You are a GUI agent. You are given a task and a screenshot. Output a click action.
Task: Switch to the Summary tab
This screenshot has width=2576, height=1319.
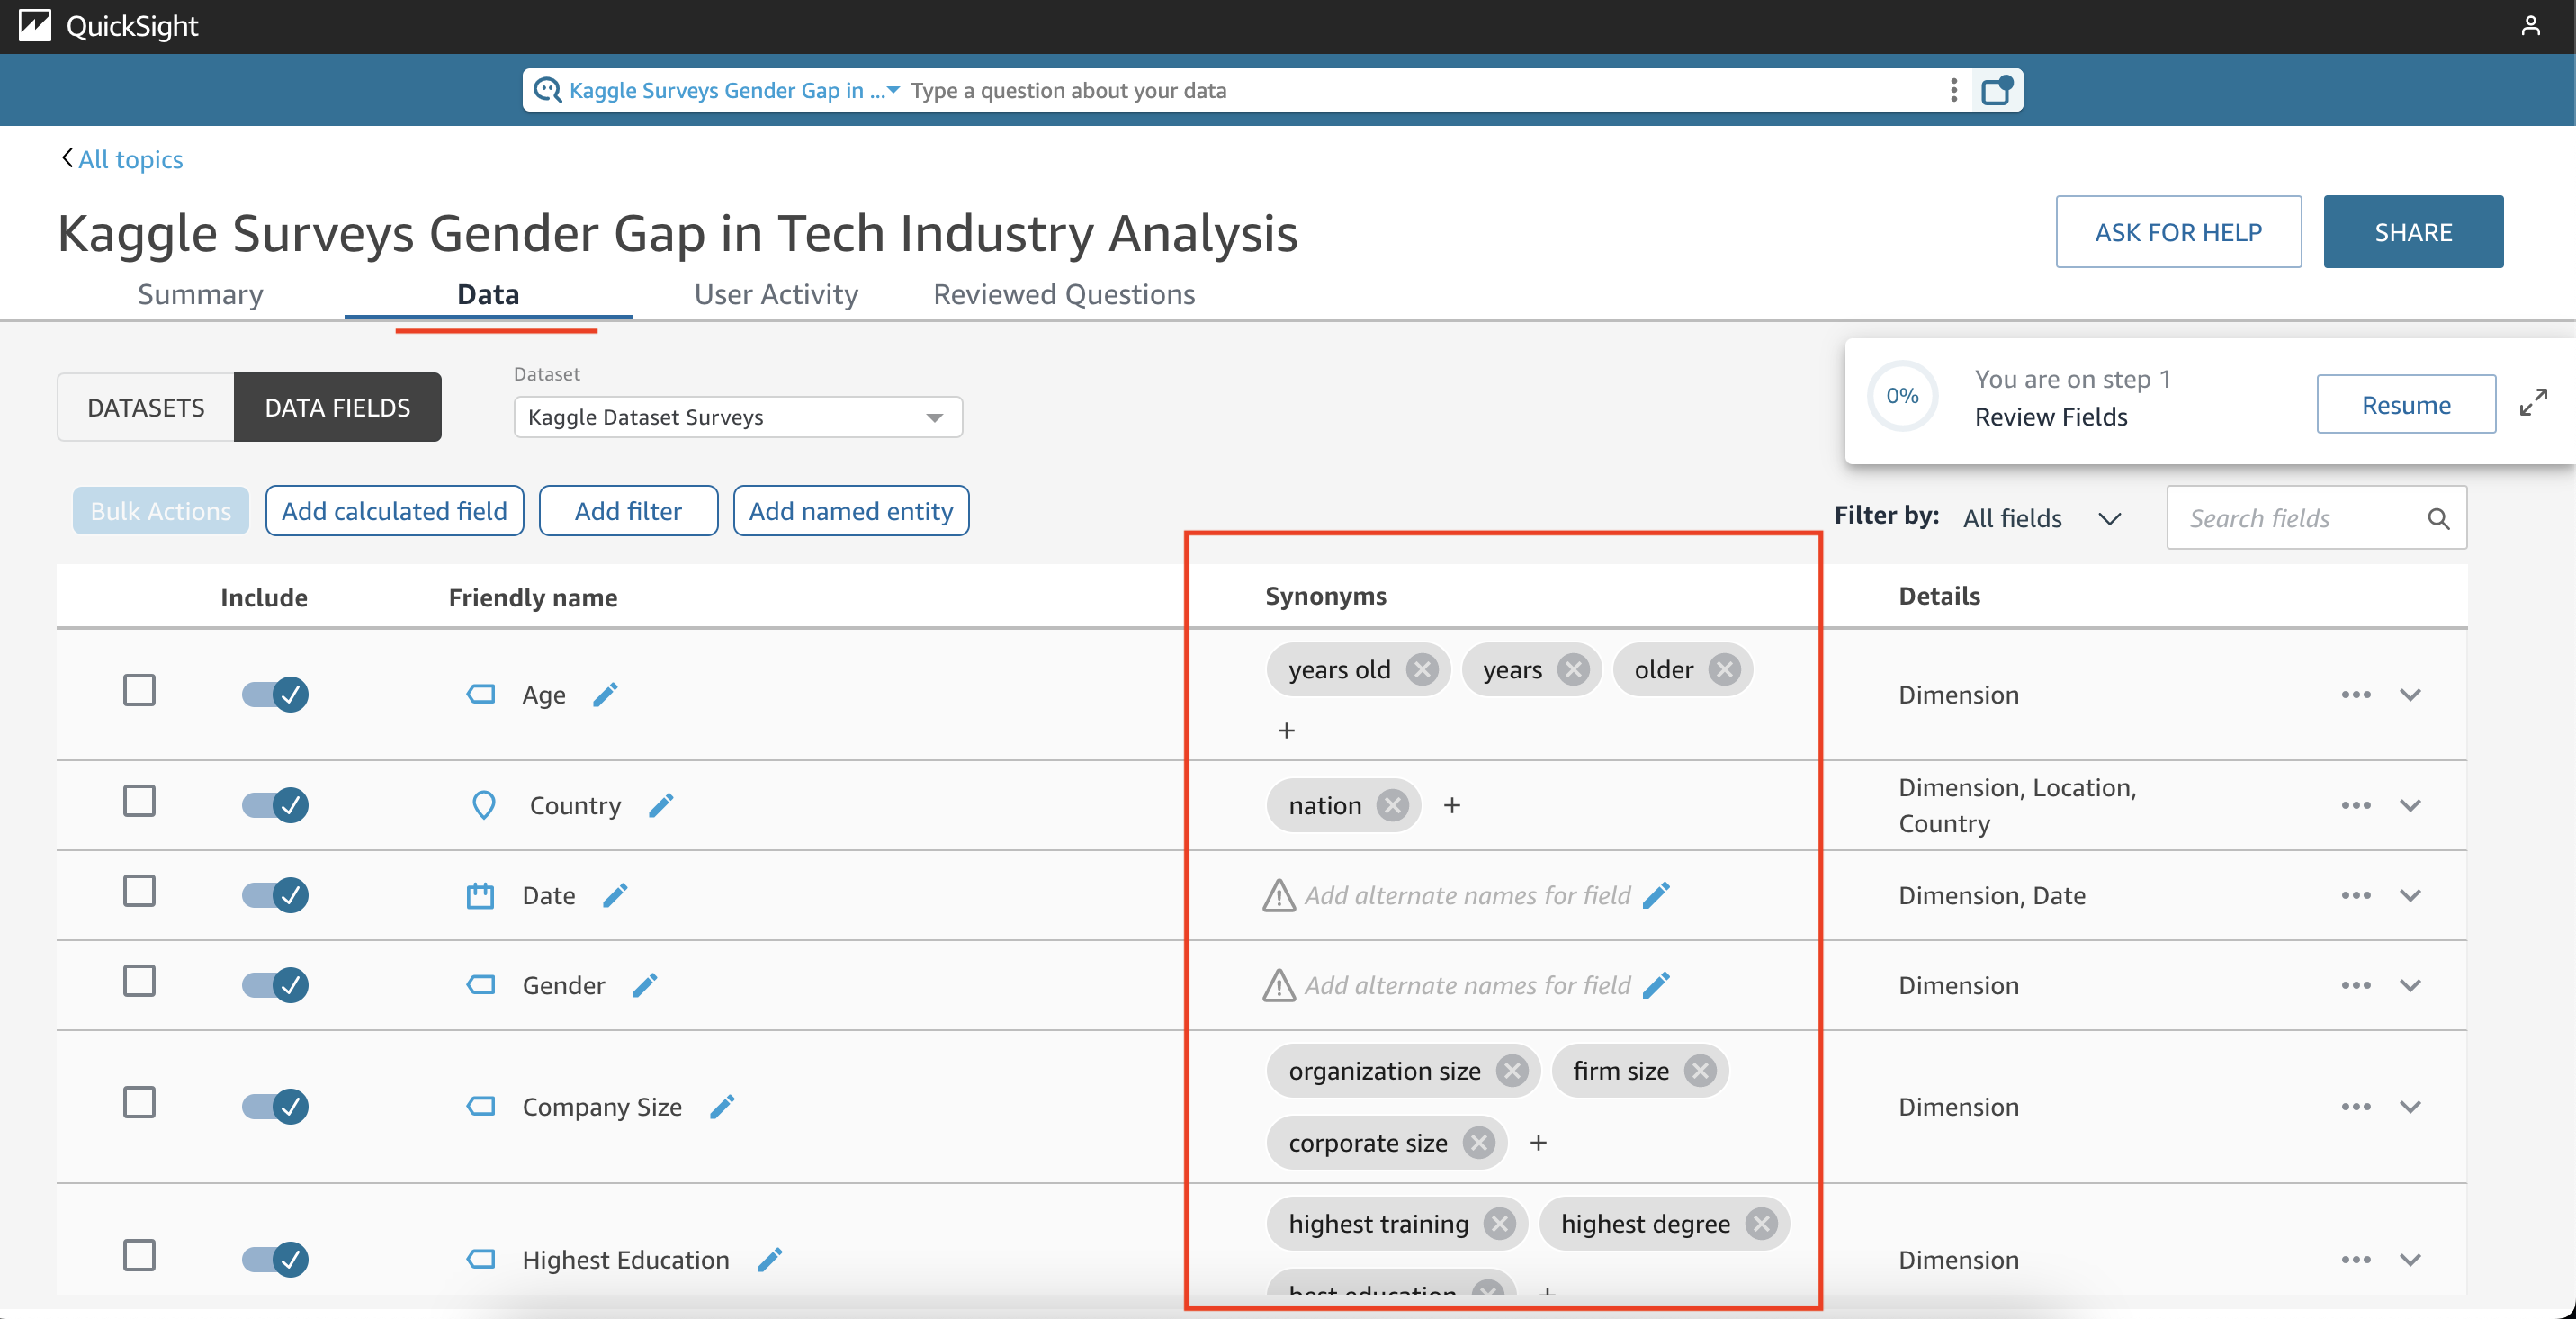pos(200,294)
